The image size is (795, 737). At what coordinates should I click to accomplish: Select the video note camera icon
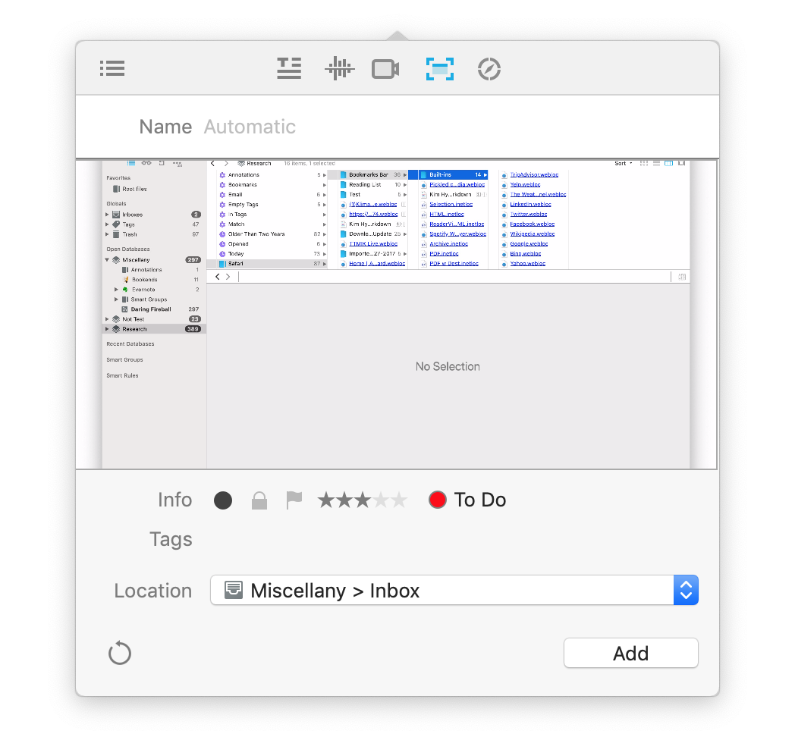click(385, 70)
